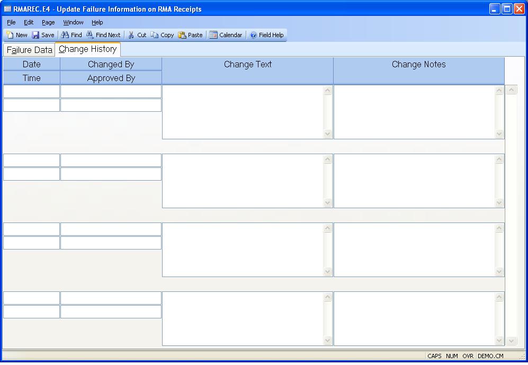
Task: Paste from clipboard using the Paste icon
Action: (x=182, y=35)
